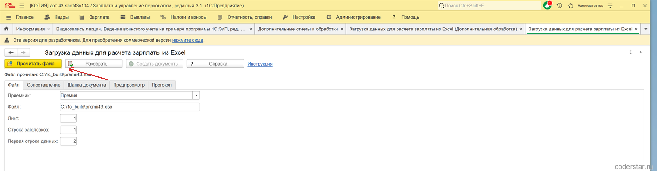Screen dimensions: 657x171
Task: Close the Информация tab
Action: [49, 29]
